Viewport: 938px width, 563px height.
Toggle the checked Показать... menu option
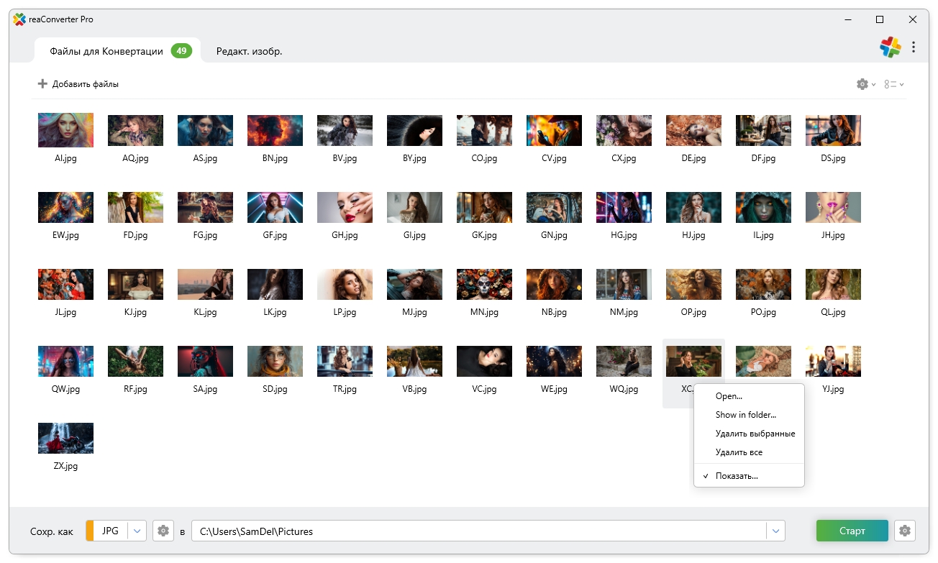click(x=737, y=476)
